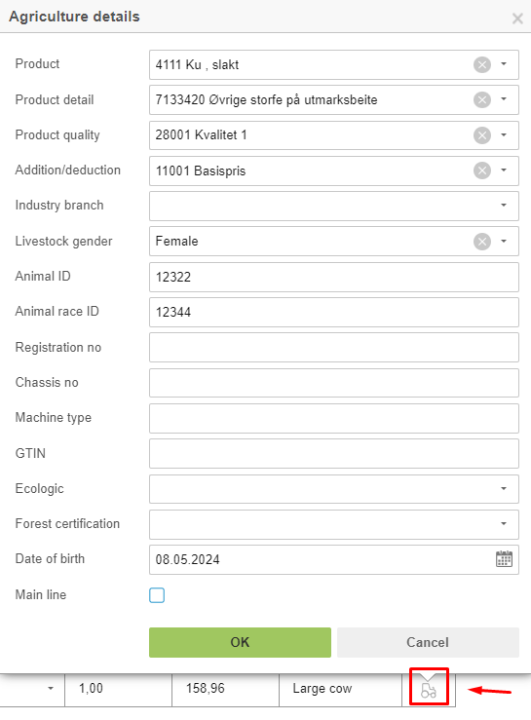Expand the Livestock gender dropdown arrow

coord(504,241)
